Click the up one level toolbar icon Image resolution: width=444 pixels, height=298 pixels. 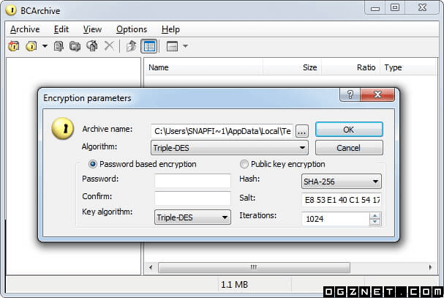(x=131, y=46)
